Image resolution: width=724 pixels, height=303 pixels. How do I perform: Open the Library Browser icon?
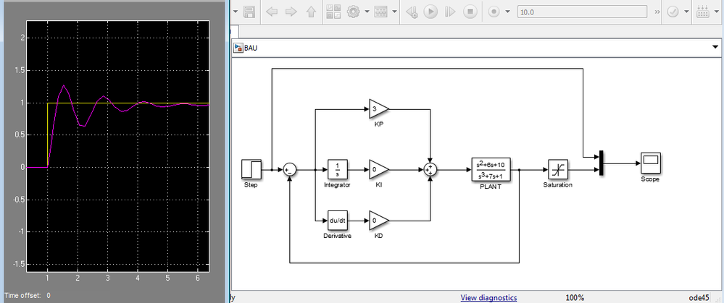pos(333,12)
